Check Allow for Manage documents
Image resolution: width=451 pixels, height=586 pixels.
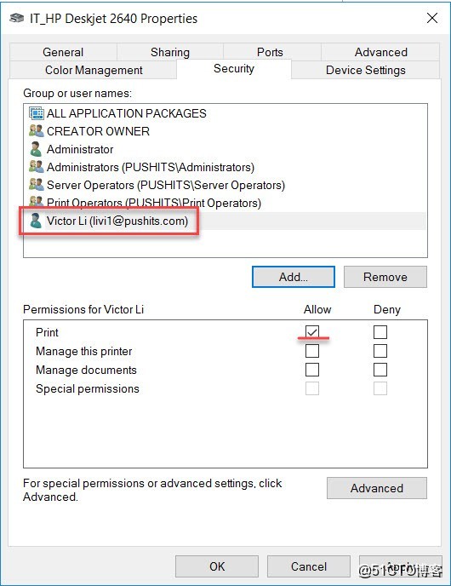312,370
